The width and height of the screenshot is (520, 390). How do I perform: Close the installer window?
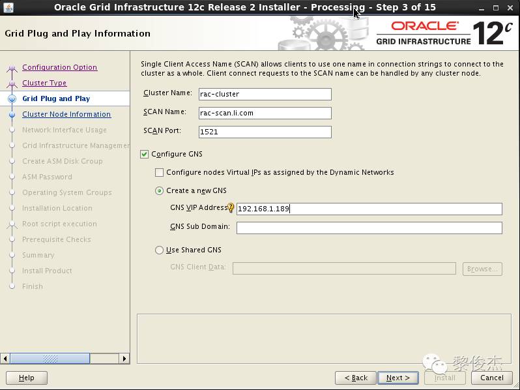(510, 8)
